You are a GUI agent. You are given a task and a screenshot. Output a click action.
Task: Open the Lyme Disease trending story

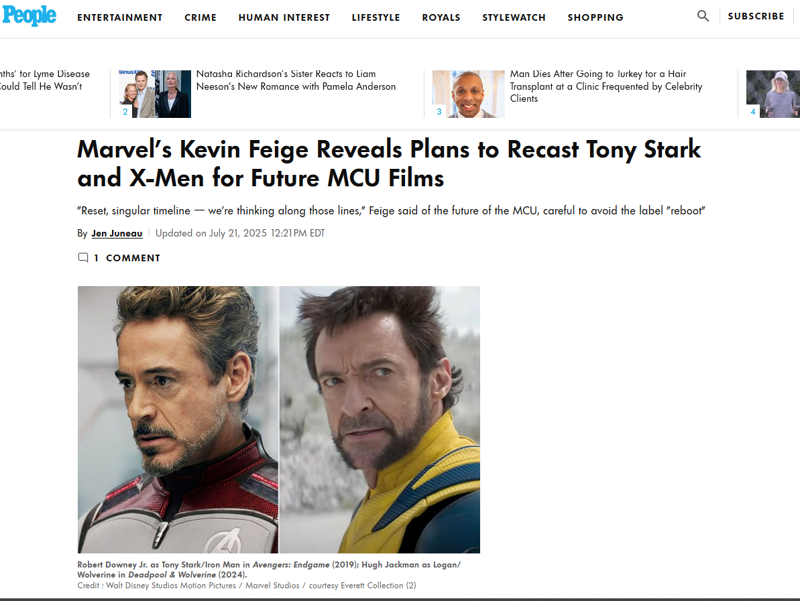point(45,80)
